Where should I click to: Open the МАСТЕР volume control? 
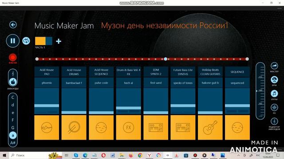click(x=274, y=66)
